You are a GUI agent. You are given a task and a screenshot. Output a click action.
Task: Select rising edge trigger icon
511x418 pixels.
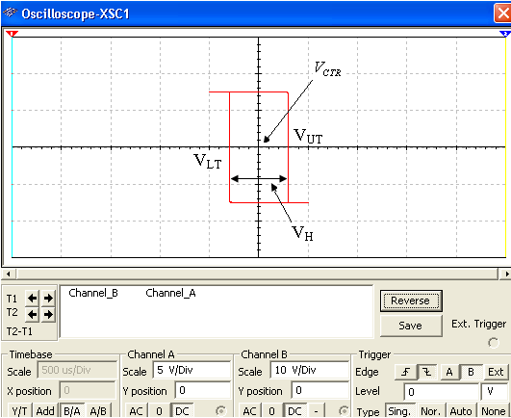[405, 372]
